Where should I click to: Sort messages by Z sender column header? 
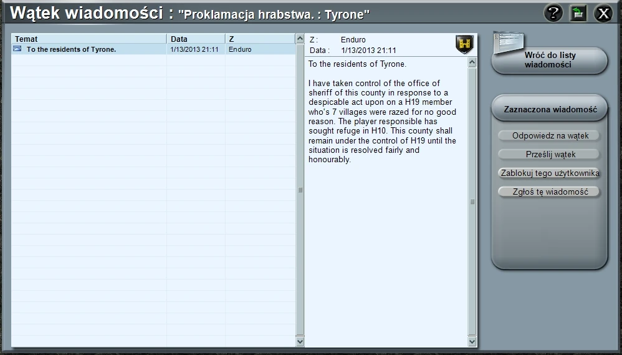(x=261, y=39)
